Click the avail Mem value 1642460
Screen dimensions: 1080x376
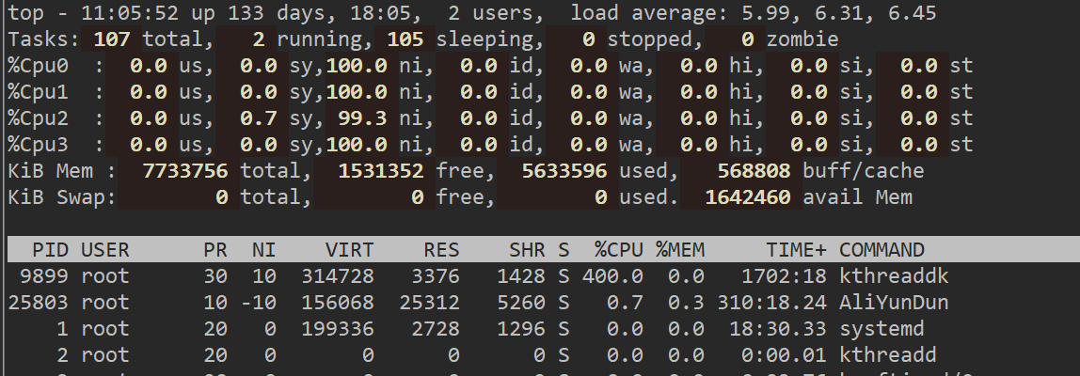pos(748,197)
